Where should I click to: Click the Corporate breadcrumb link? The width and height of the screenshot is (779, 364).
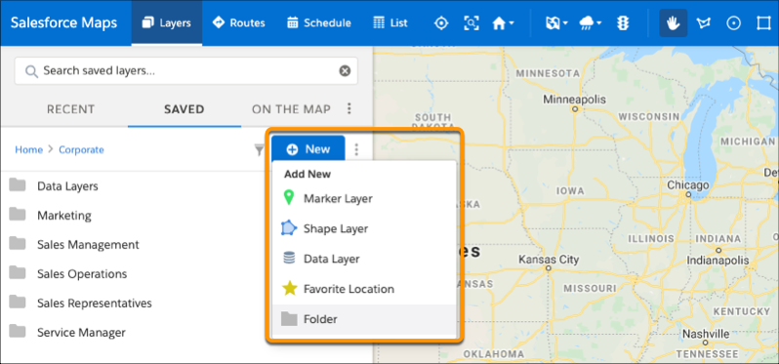pyautogui.click(x=81, y=149)
